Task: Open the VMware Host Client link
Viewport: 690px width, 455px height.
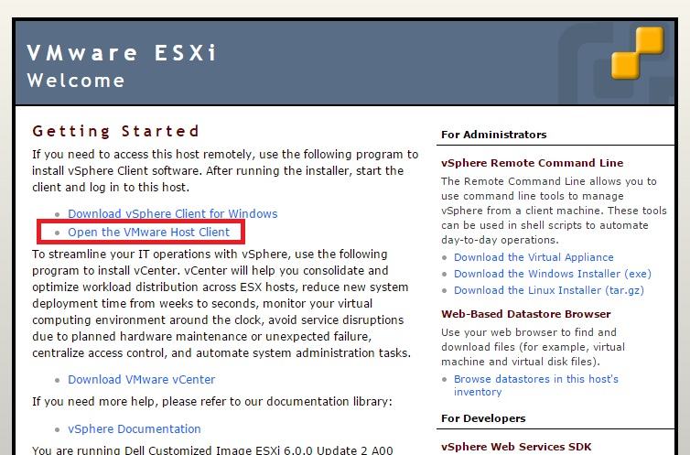Action: pyautogui.click(x=149, y=233)
